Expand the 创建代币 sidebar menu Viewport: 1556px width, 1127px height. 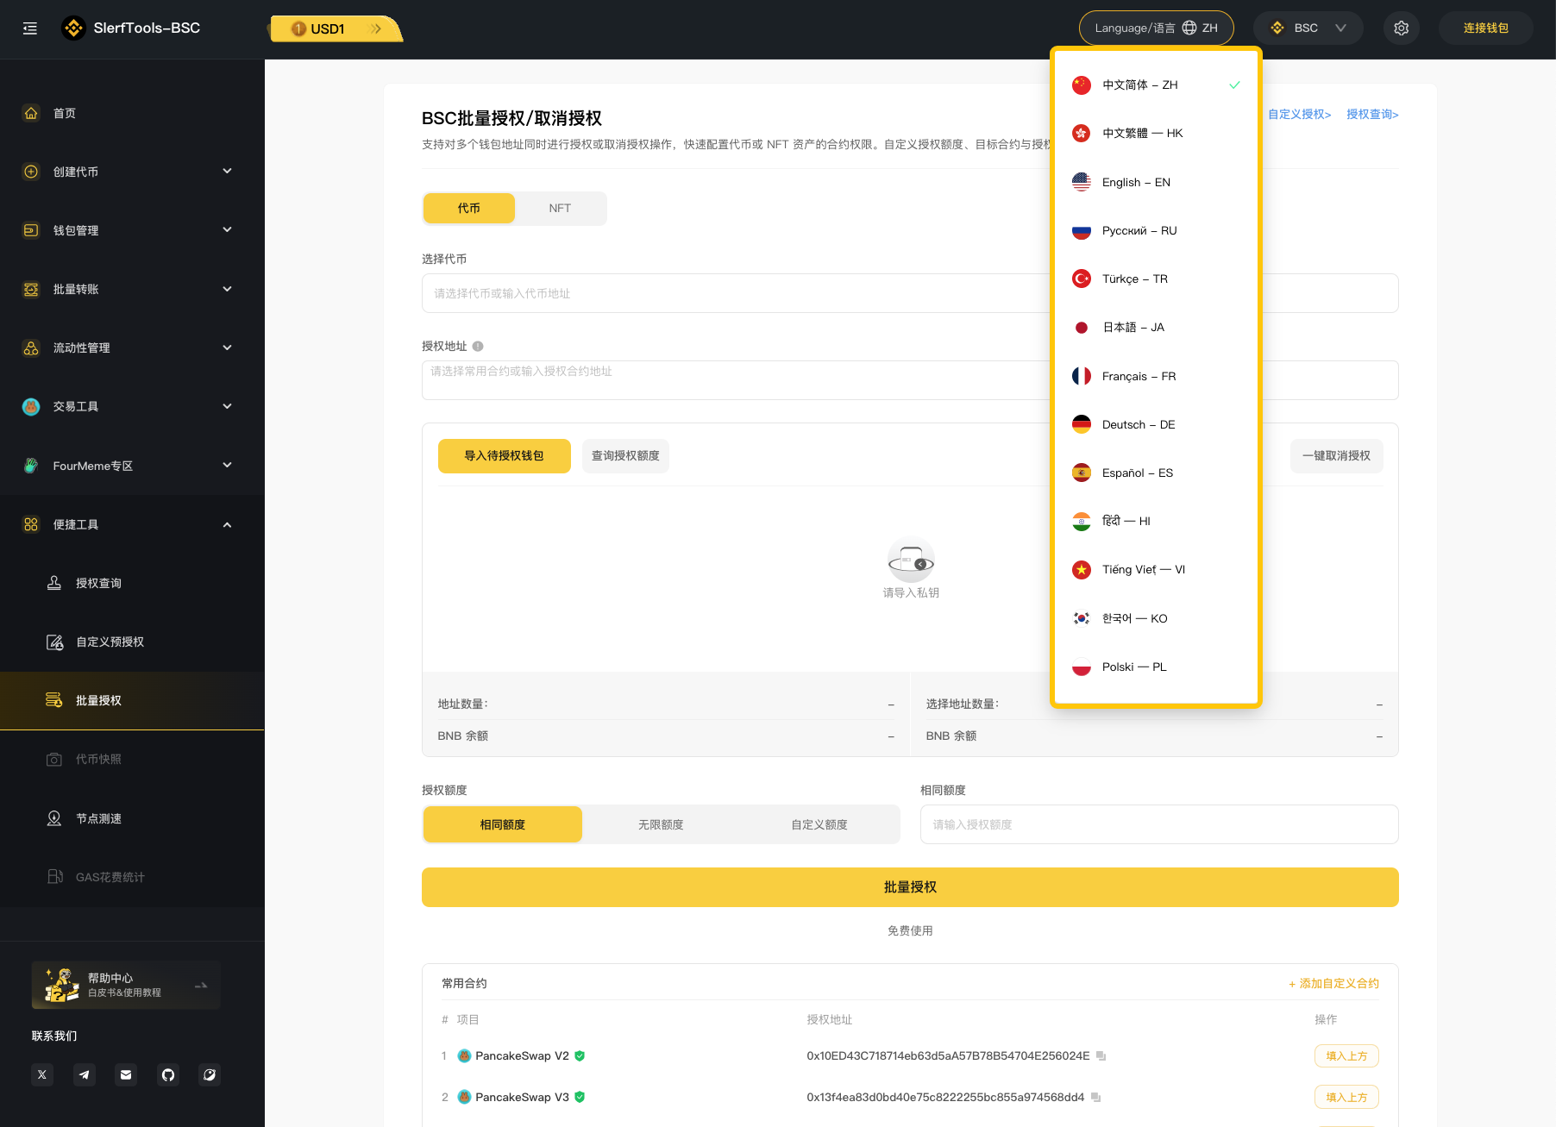coord(129,172)
